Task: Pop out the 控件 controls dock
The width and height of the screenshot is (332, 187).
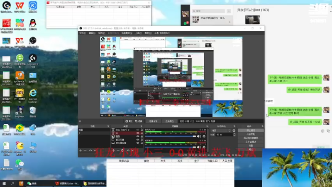Action: (262, 126)
